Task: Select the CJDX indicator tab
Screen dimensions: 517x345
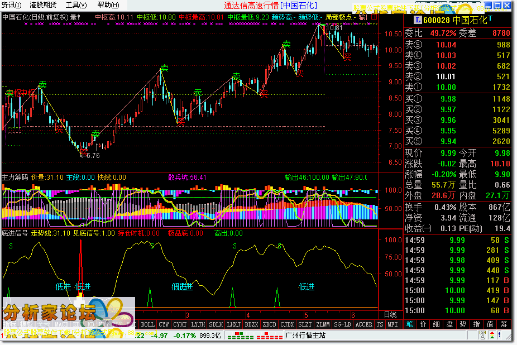Action: (x=287, y=324)
